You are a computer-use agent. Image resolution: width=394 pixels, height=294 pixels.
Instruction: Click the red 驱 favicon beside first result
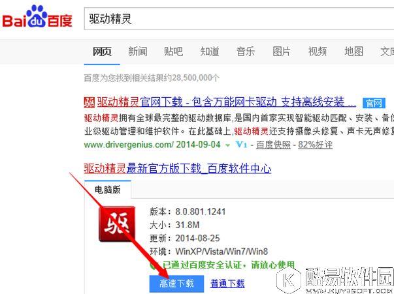(x=90, y=102)
